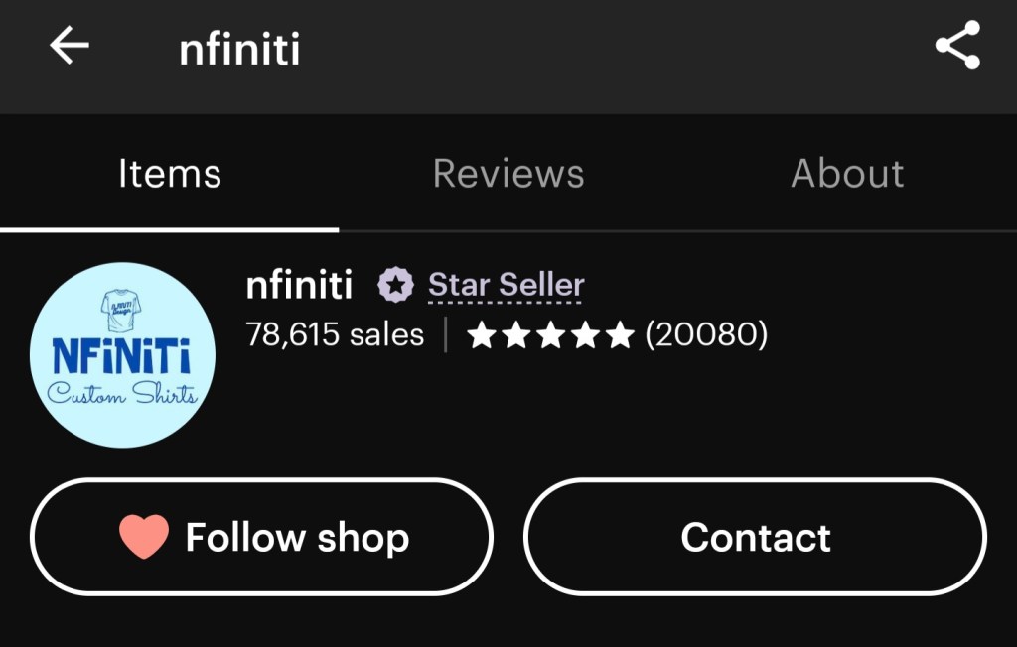Open the share icon in header

click(957, 47)
